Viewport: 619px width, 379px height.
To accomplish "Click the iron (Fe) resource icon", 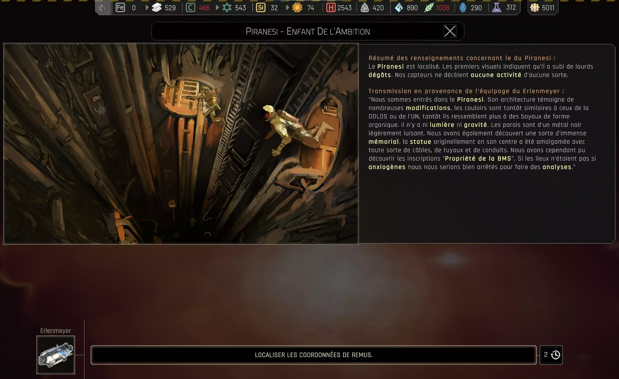I will (x=120, y=8).
